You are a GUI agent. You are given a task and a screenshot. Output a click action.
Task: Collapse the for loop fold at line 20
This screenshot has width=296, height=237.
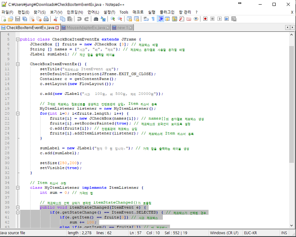(x=18, y=113)
